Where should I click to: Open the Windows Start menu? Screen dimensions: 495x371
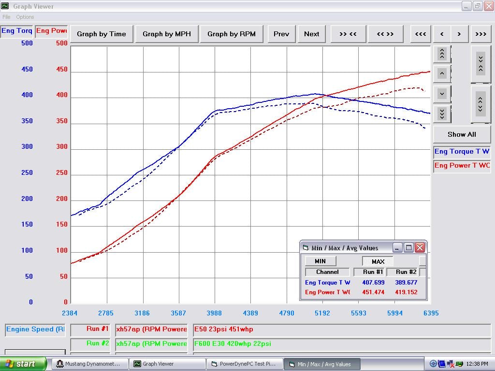(x=23, y=364)
